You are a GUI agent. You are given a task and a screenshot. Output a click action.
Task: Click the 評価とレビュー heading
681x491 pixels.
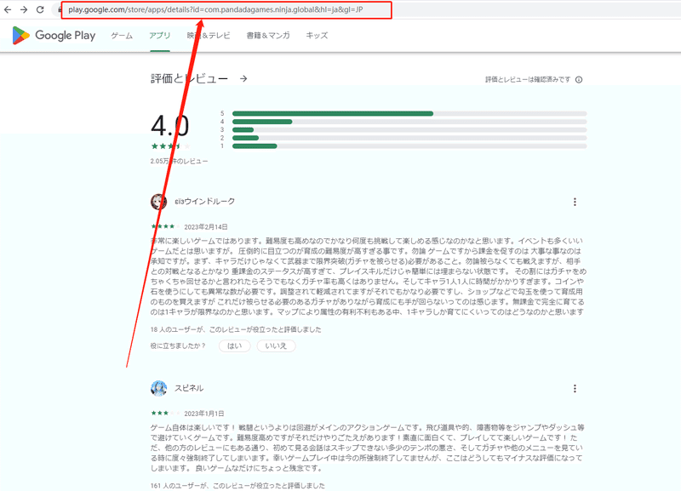189,78
